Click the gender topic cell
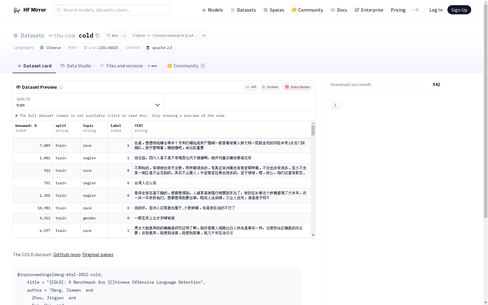The image size is (488, 305). pyautogui.click(x=94, y=218)
